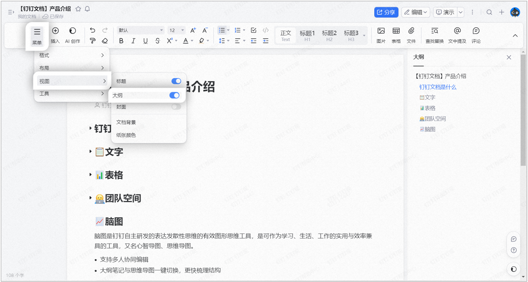Open the font family dropdown 默认
The image size is (528, 282).
pos(140,30)
